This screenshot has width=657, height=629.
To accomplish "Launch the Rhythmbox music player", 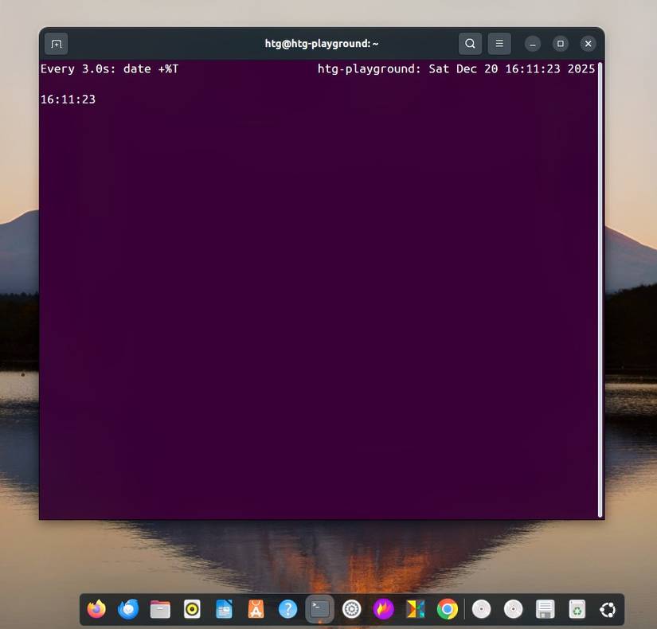I will [x=192, y=609].
